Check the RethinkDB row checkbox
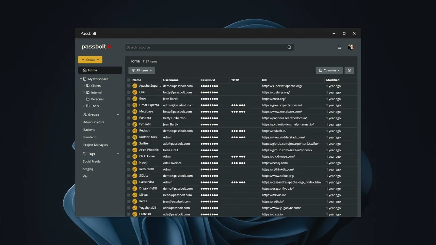The image size is (436, 245). coord(129,170)
